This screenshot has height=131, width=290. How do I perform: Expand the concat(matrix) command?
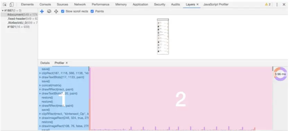40,85
